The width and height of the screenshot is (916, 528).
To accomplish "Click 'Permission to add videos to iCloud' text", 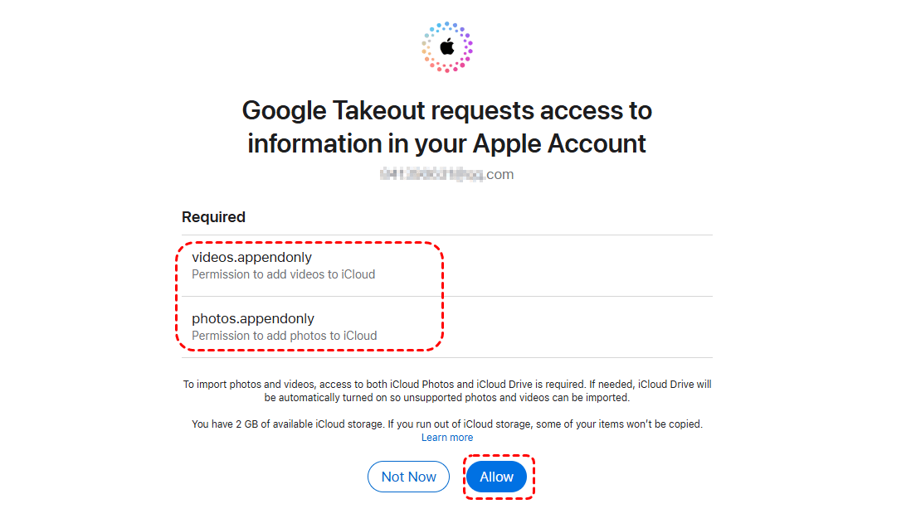I will pos(283,274).
